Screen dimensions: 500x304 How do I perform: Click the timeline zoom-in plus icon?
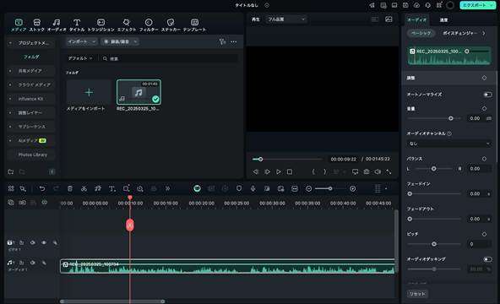pyautogui.click(x=353, y=188)
